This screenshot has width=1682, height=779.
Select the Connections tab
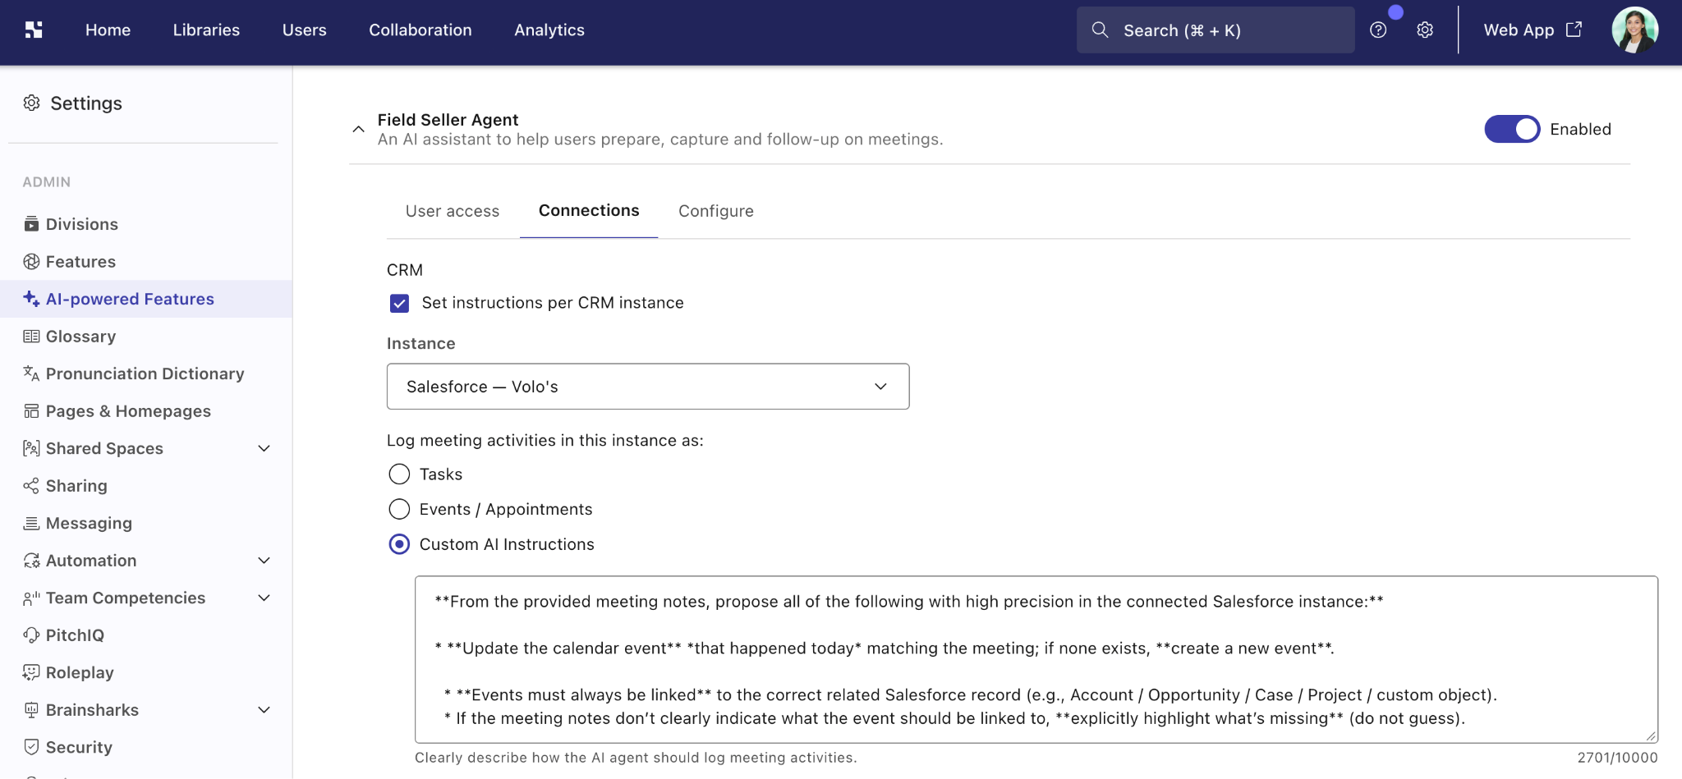pyautogui.click(x=589, y=211)
